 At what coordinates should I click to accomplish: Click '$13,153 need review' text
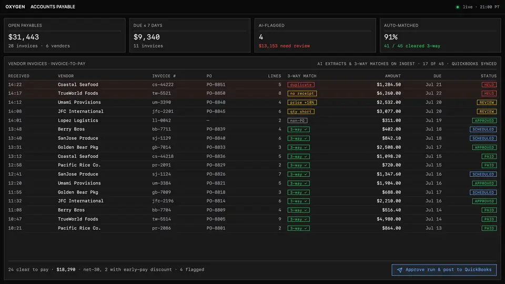point(284,46)
